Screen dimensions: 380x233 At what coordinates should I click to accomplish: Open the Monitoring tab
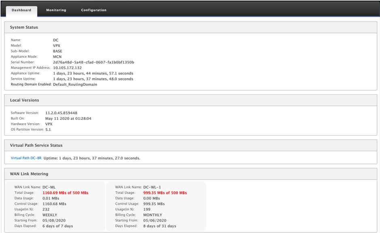pos(56,10)
